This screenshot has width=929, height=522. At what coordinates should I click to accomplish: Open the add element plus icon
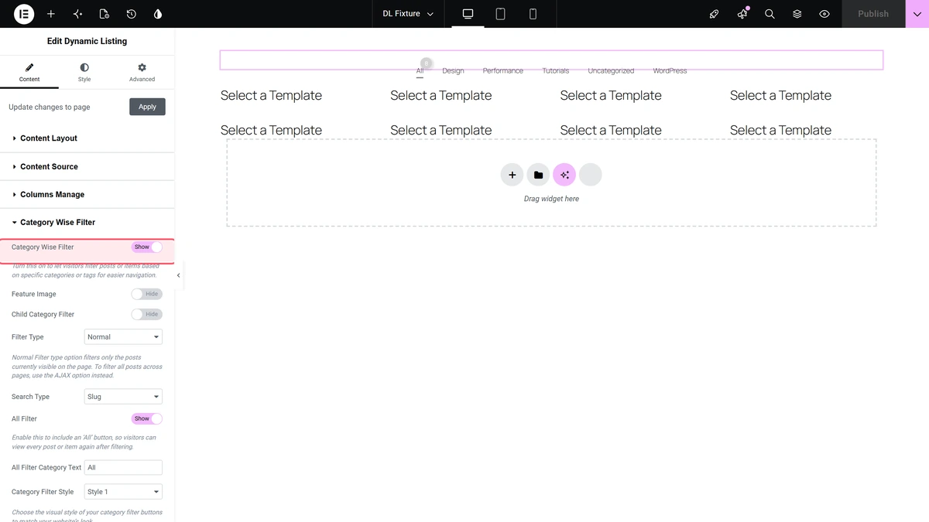51,14
